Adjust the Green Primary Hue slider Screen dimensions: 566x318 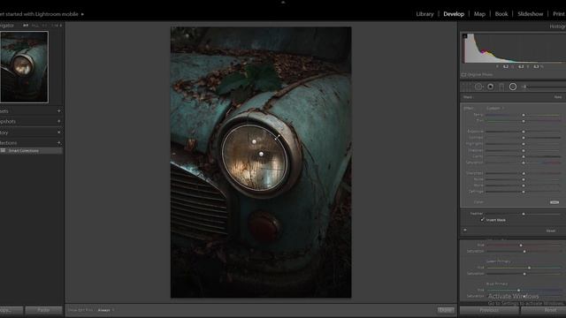point(524,268)
